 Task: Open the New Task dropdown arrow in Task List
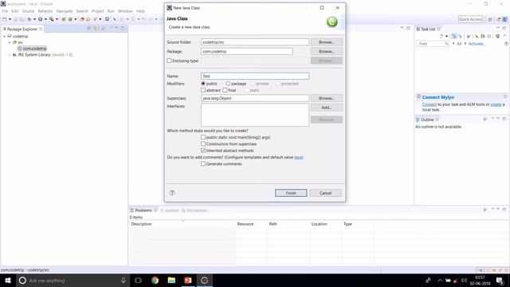pyautogui.click(x=446, y=36)
